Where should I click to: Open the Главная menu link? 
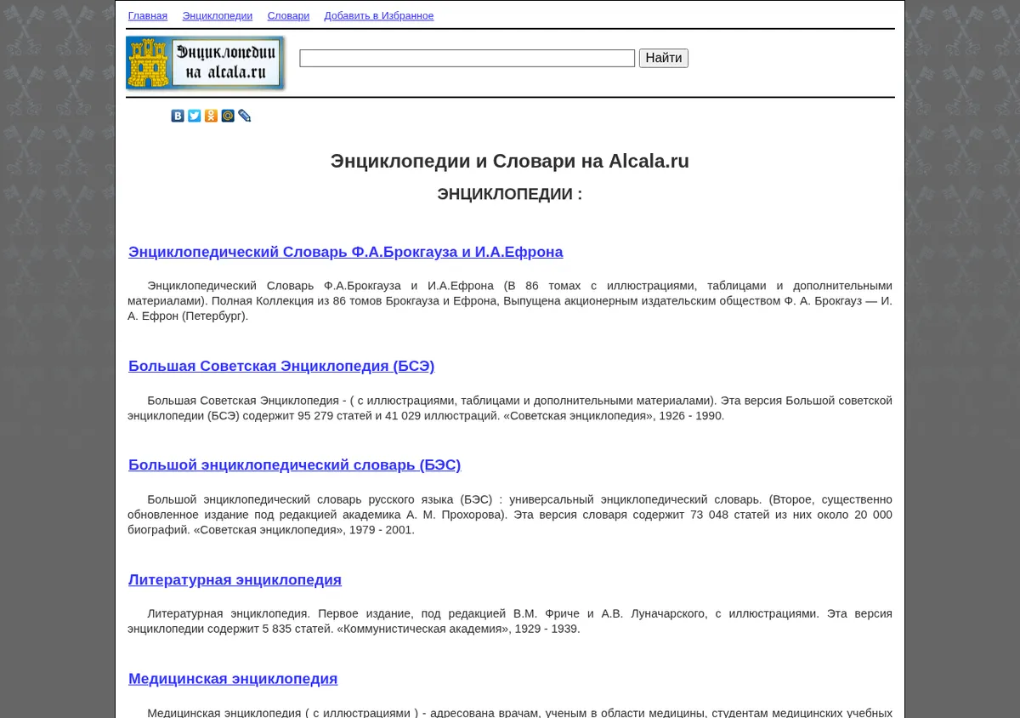click(x=148, y=16)
